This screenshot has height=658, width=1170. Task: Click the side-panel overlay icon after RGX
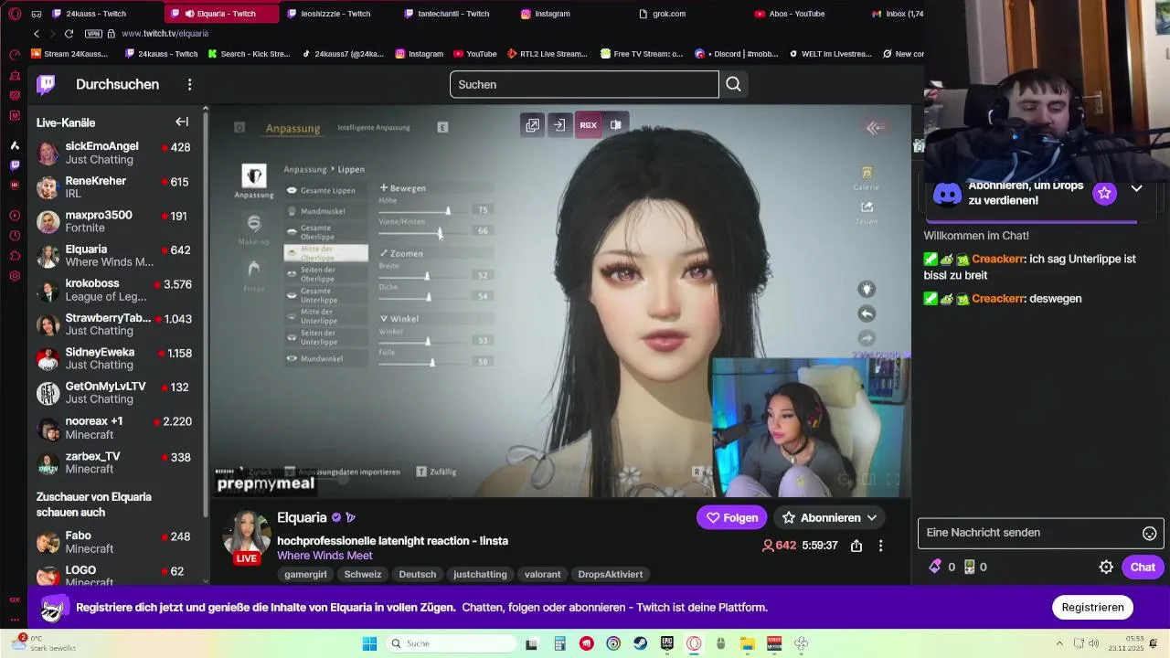616,125
